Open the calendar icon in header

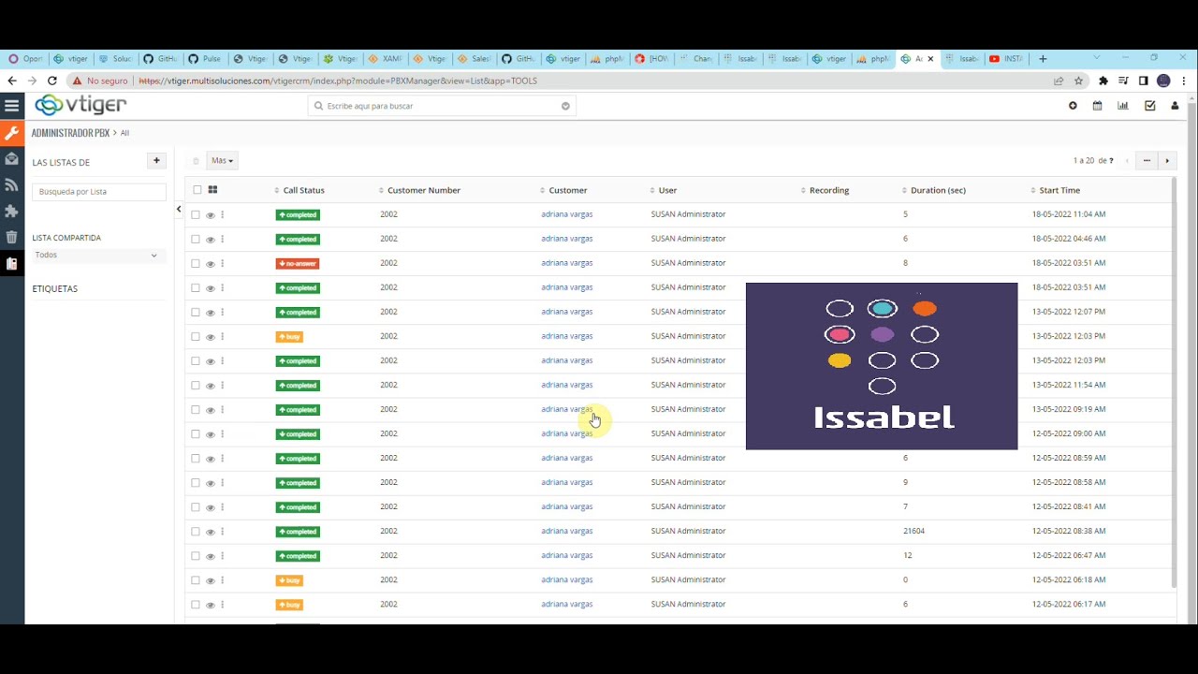click(1098, 106)
